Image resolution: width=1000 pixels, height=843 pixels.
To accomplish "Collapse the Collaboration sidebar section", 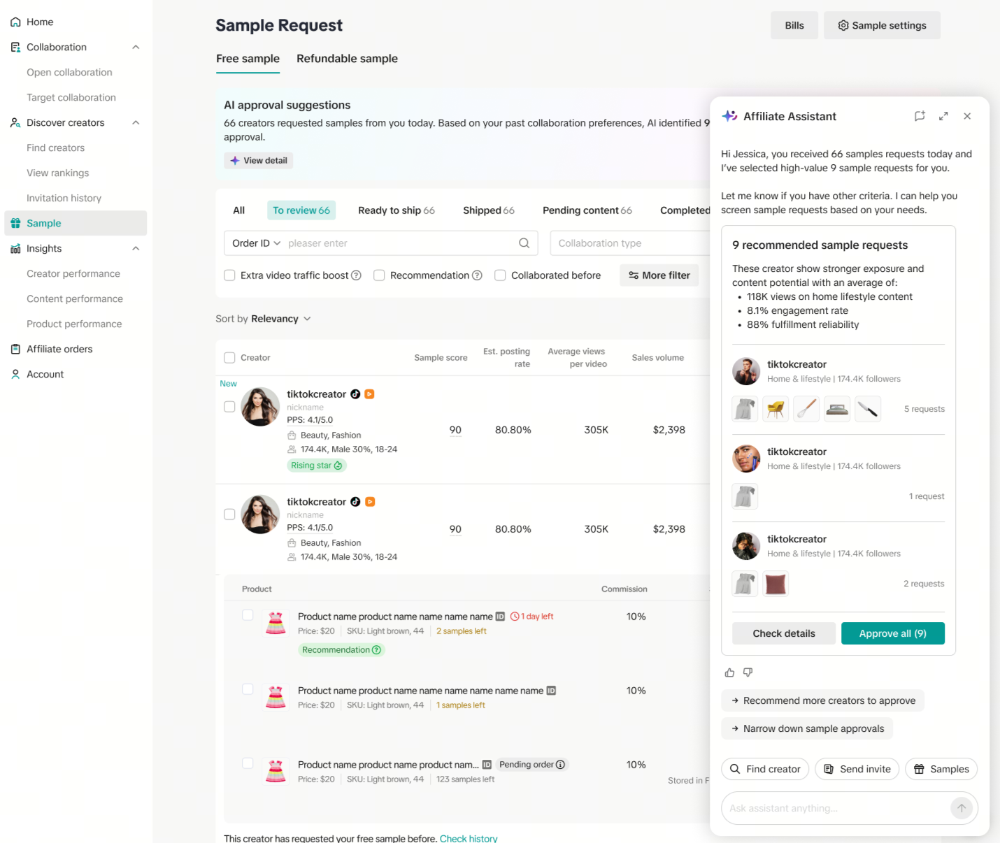I will (136, 48).
